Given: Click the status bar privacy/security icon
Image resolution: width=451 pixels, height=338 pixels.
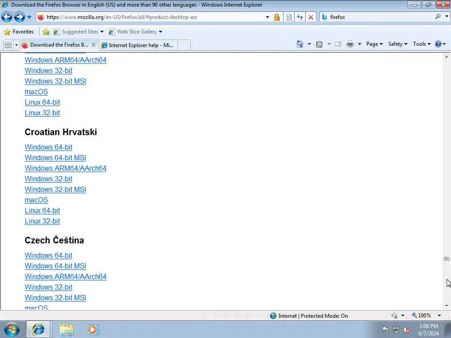Looking at the screenshot, I should [394, 316].
